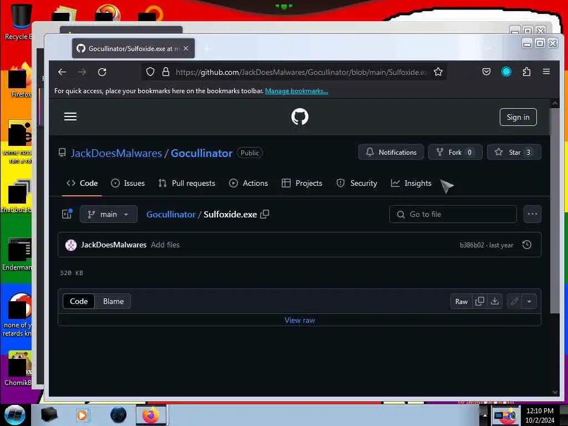
Task: Open the tracking protection shield icon
Action: 150,72
